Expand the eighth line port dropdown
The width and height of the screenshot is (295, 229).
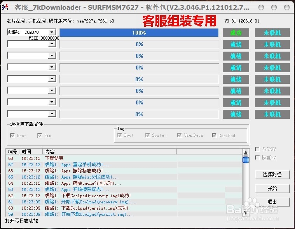[x=52, y=114]
